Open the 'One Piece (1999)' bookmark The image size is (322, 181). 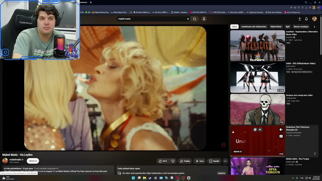coord(160,12)
